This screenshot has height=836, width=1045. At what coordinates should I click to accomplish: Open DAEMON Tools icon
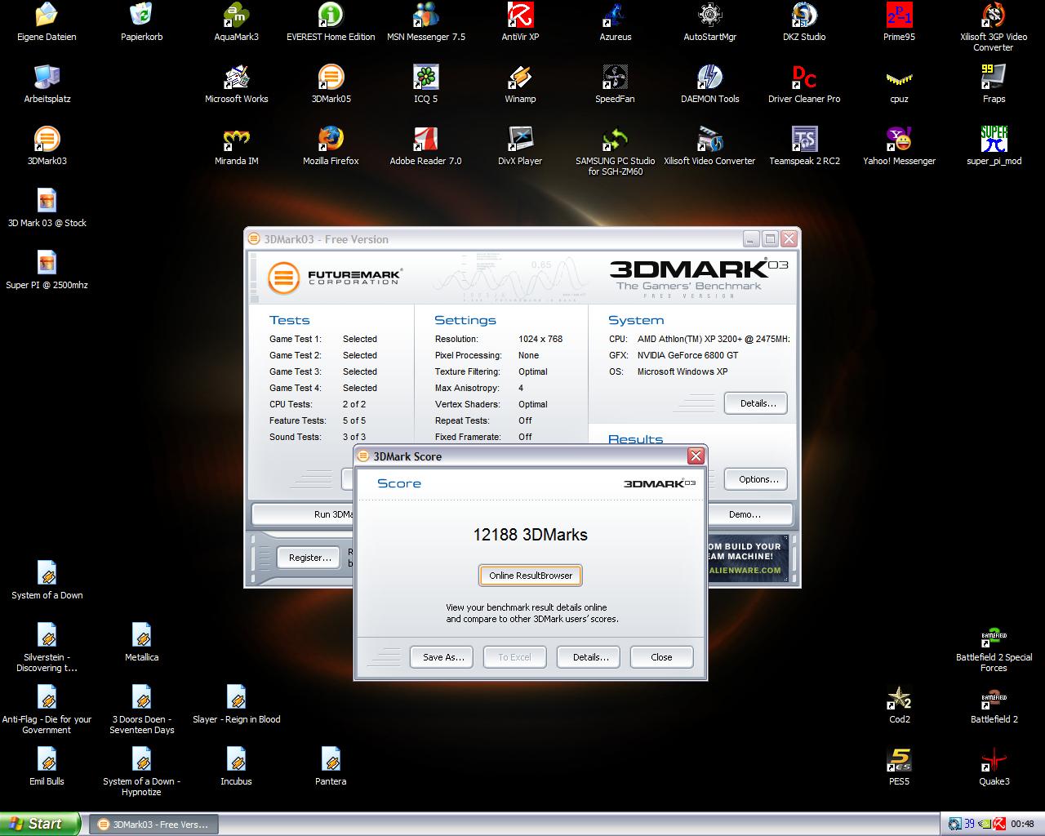tap(709, 84)
